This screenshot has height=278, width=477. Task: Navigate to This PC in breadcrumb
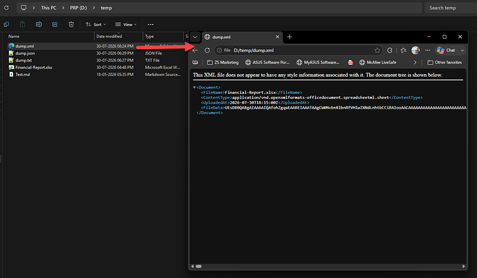(x=48, y=8)
